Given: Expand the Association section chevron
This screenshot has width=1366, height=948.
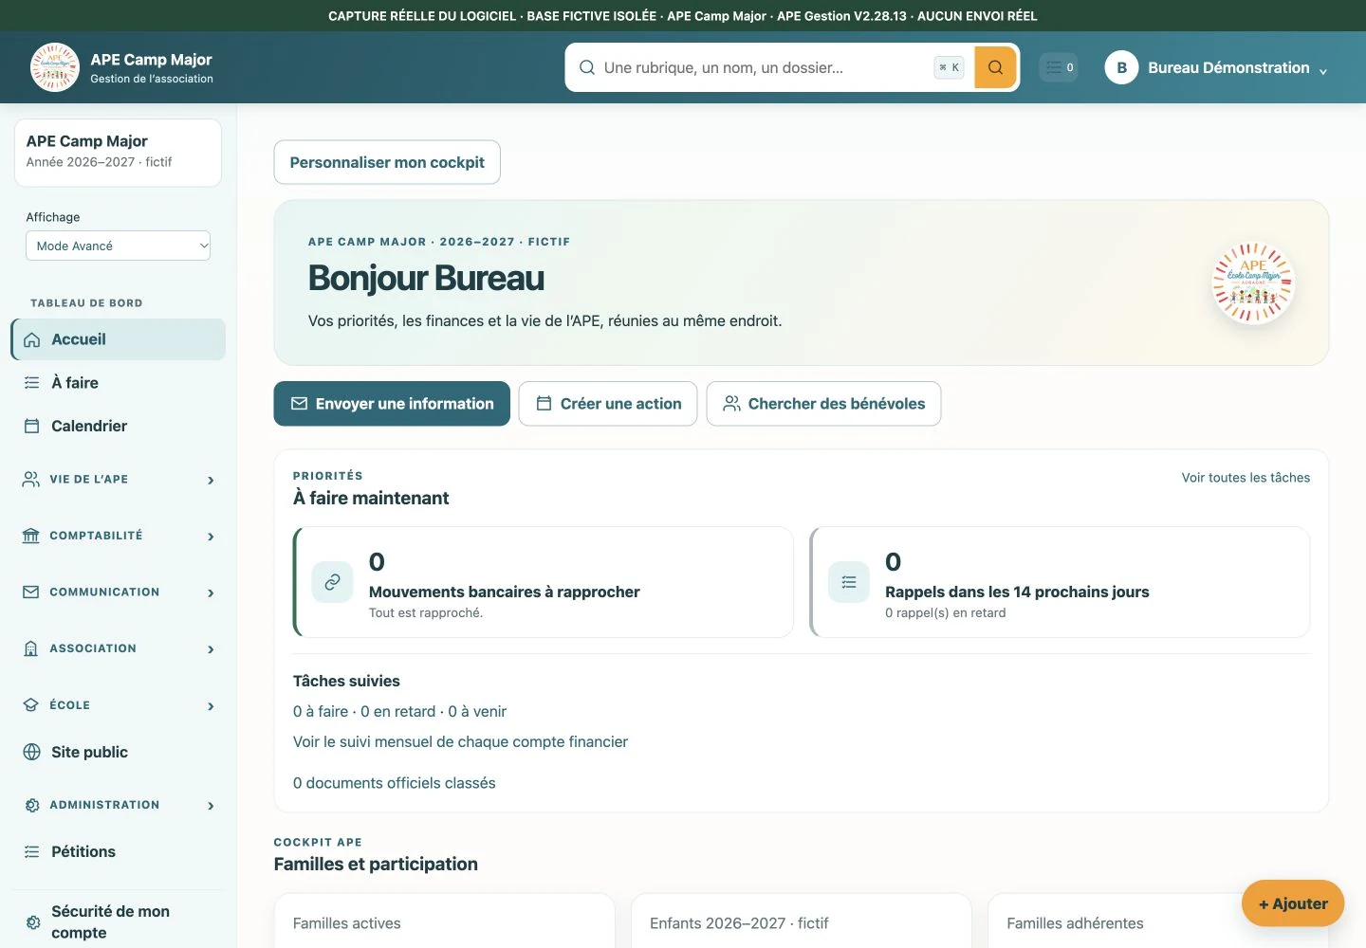Looking at the screenshot, I should [x=211, y=649].
